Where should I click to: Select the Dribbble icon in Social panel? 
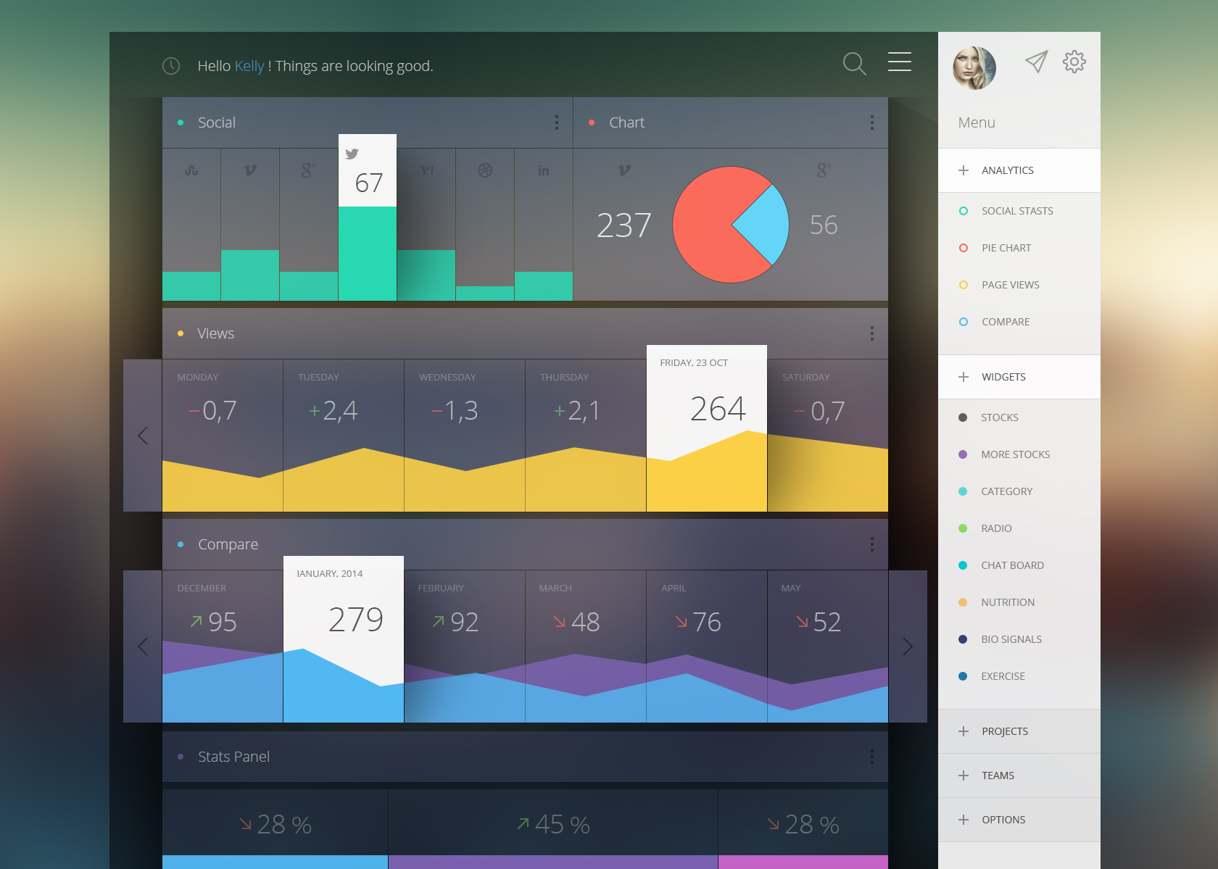point(485,171)
